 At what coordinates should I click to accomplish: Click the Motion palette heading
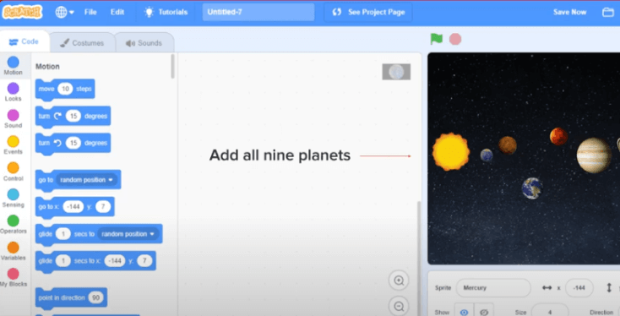coord(47,67)
